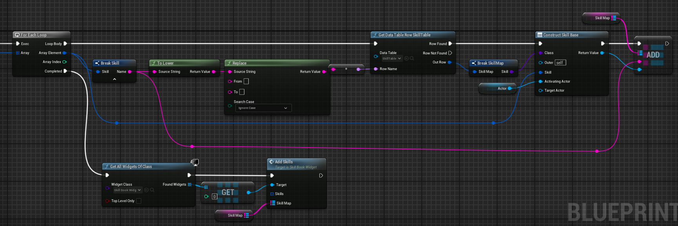Select the To Lower node header
Viewport: 678px width, 226px height.
pos(184,63)
